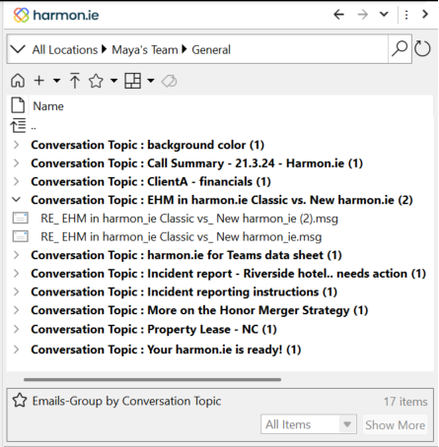
Task: Expand harmon.ie for Teams data sheet group
Action: click(x=16, y=255)
